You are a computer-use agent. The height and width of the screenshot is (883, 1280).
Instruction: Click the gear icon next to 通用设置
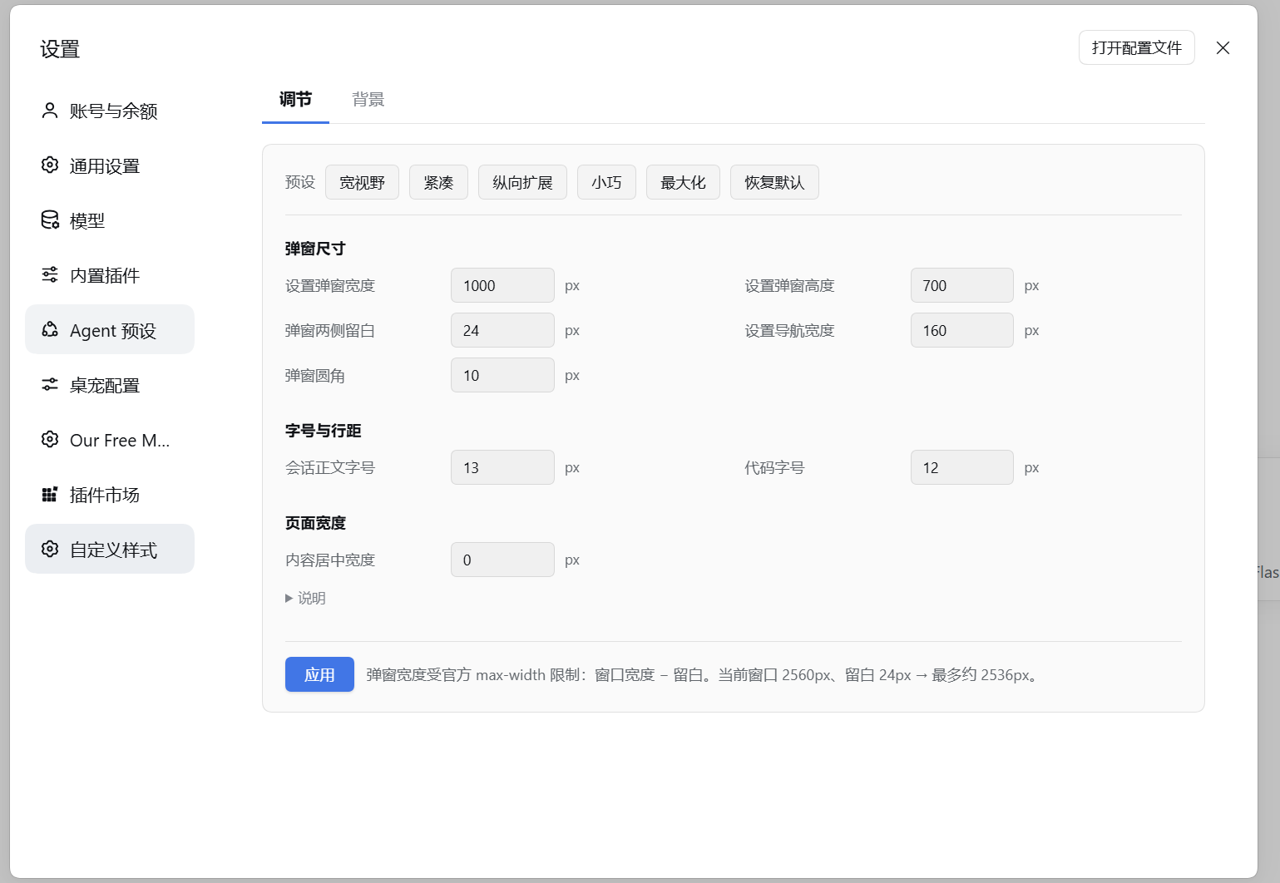pyautogui.click(x=50, y=165)
